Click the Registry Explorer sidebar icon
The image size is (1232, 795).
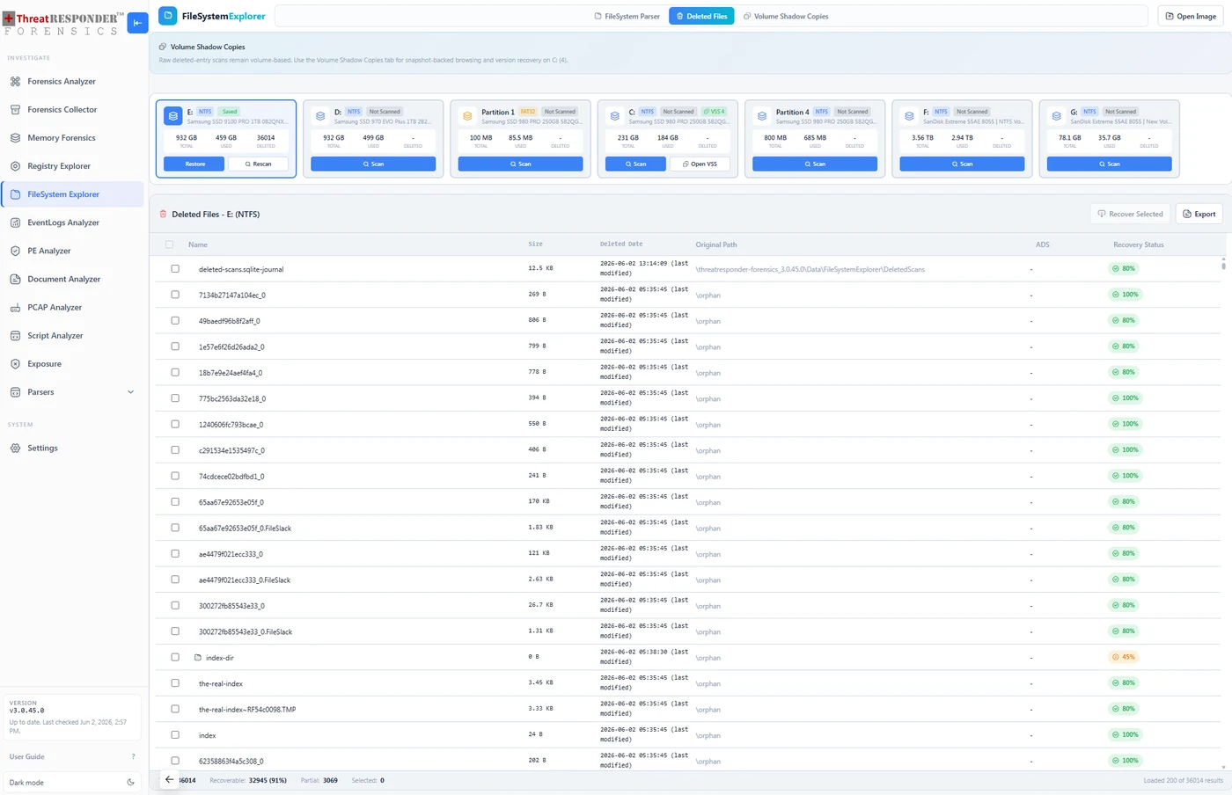15,165
